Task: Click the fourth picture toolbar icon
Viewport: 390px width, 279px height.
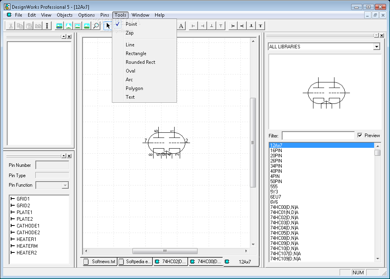Action: point(87,26)
